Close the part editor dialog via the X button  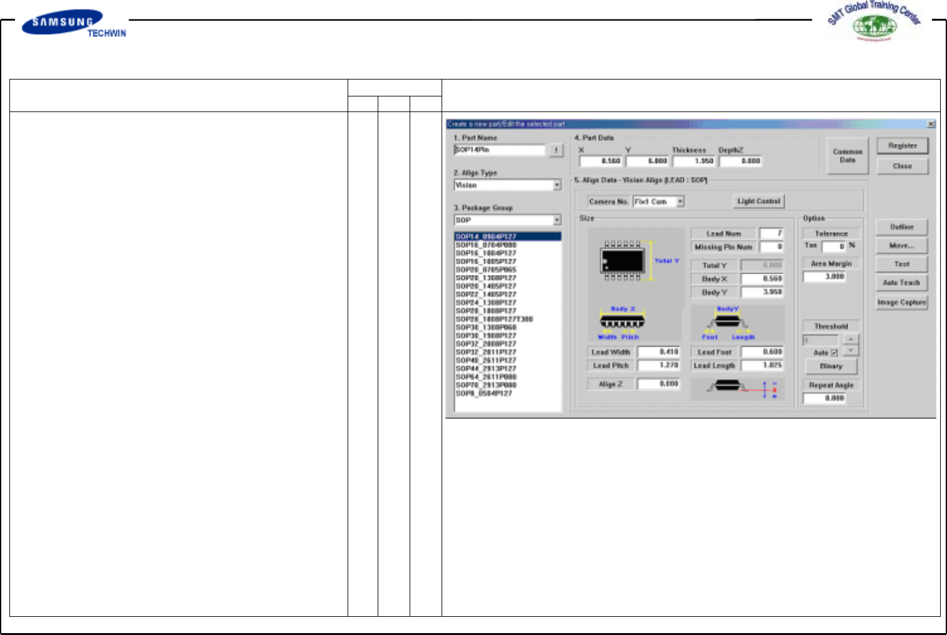tap(931, 124)
